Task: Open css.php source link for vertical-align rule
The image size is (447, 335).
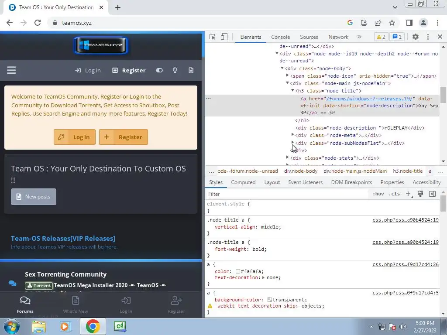Action: tap(406, 220)
